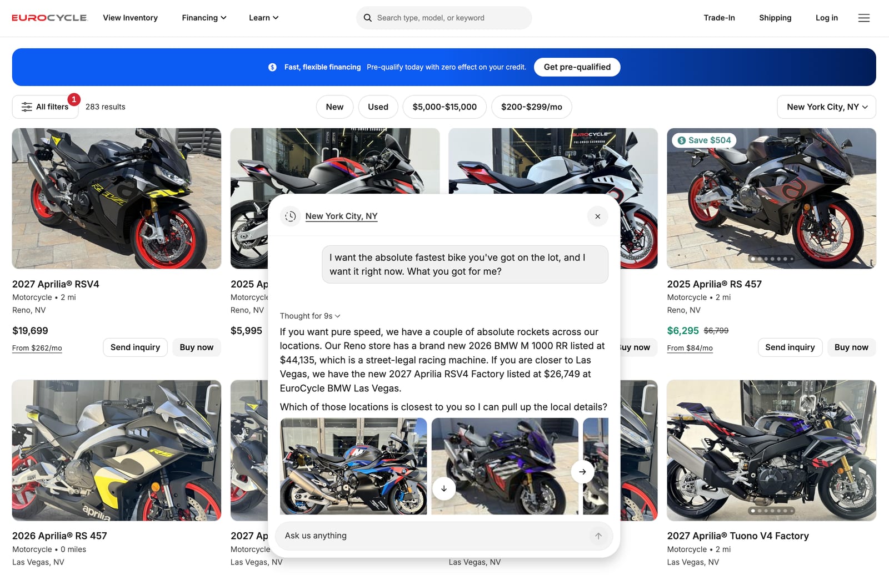The width and height of the screenshot is (889, 575).
Task: Buy now the 2025 Aprilia RS 457
Action: [x=851, y=347]
